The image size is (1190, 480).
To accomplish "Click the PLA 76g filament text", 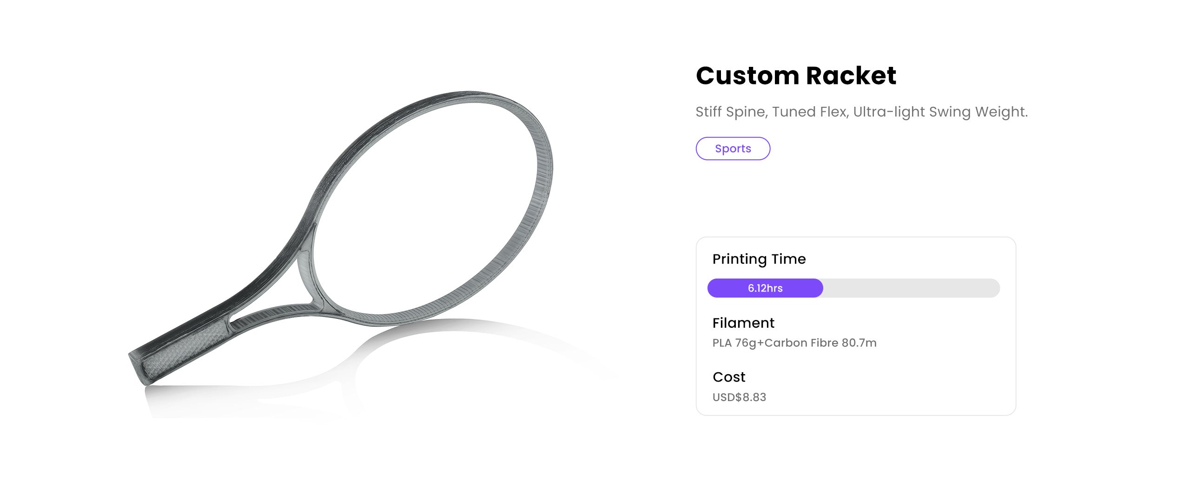I will coord(734,343).
